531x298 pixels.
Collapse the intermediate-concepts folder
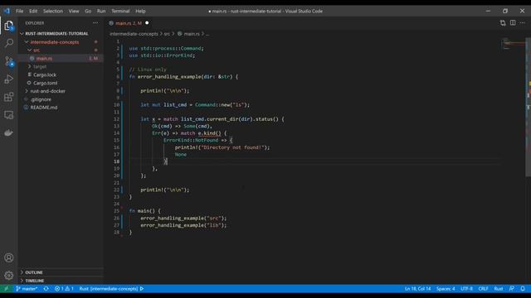(x=55, y=42)
